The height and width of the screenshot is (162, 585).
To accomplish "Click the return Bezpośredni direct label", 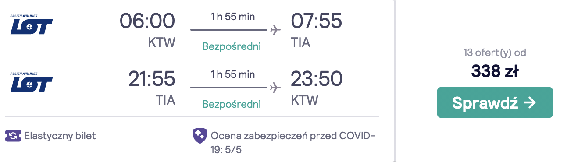I will 232,104.
